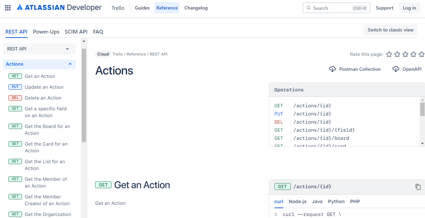Click the search input field

click(x=330, y=8)
